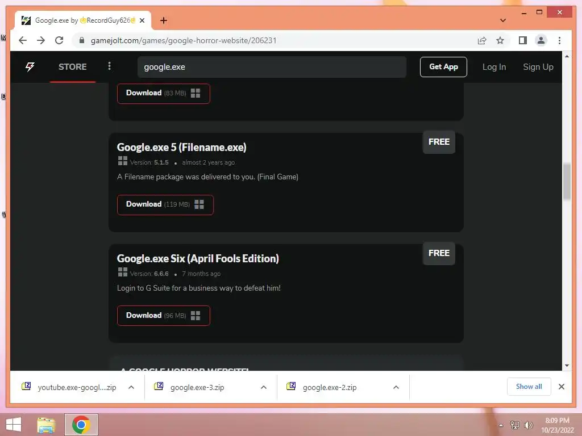This screenshot has width=582, height=436.
Task: Go back to the previous page
Action: (23, 40)
